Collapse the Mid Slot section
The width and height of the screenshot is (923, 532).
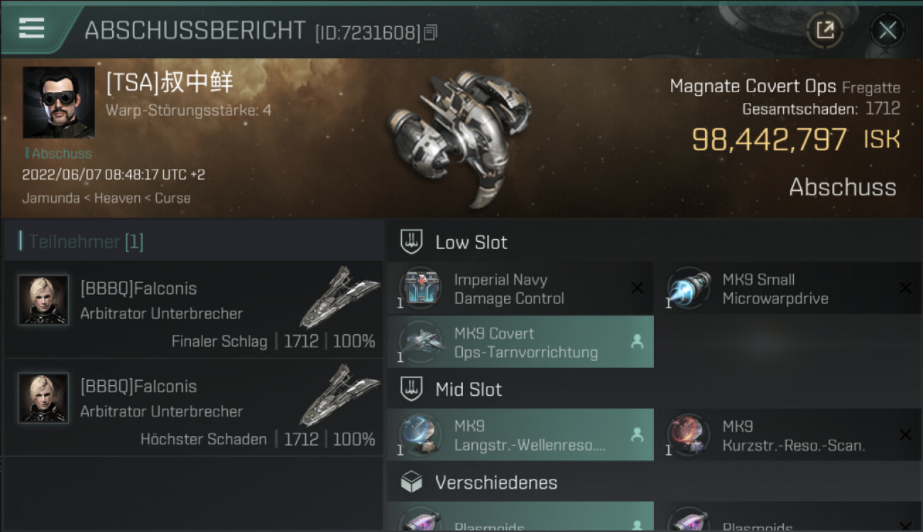point(655,389)
